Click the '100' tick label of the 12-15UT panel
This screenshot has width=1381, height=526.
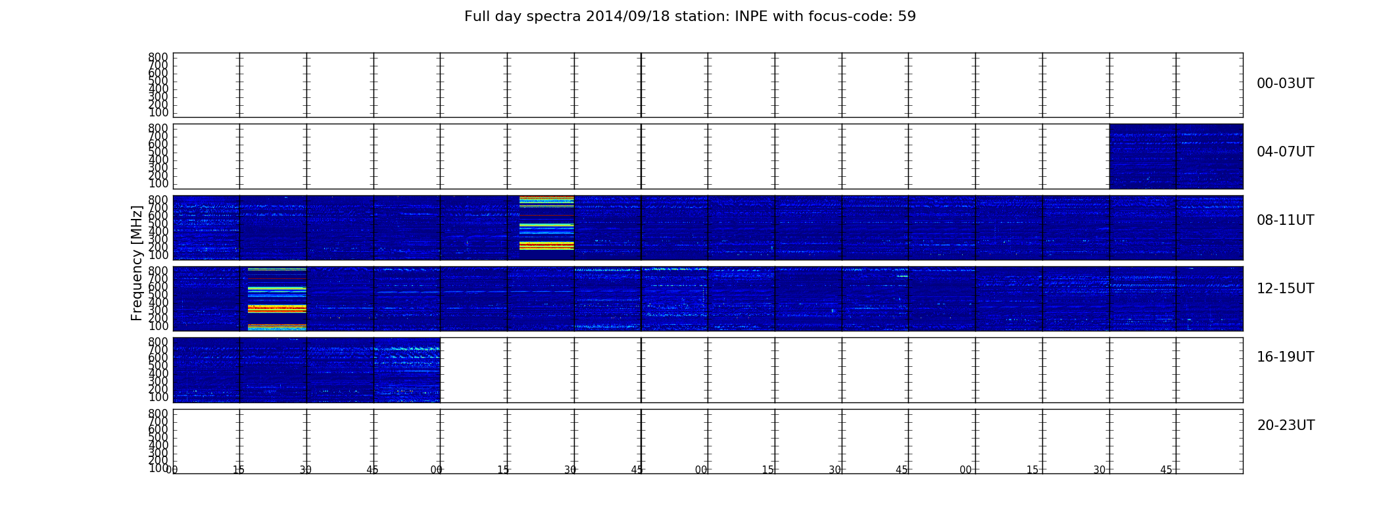point(158,326)
